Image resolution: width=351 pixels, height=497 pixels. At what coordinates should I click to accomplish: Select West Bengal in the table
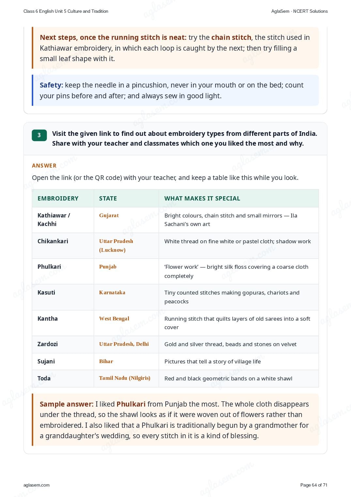point(114,319)
